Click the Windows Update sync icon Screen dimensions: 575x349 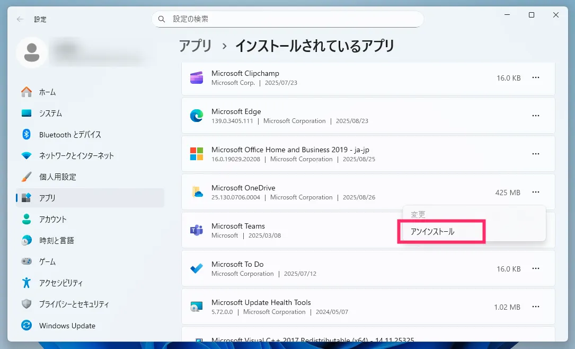[x=26, y=325]
